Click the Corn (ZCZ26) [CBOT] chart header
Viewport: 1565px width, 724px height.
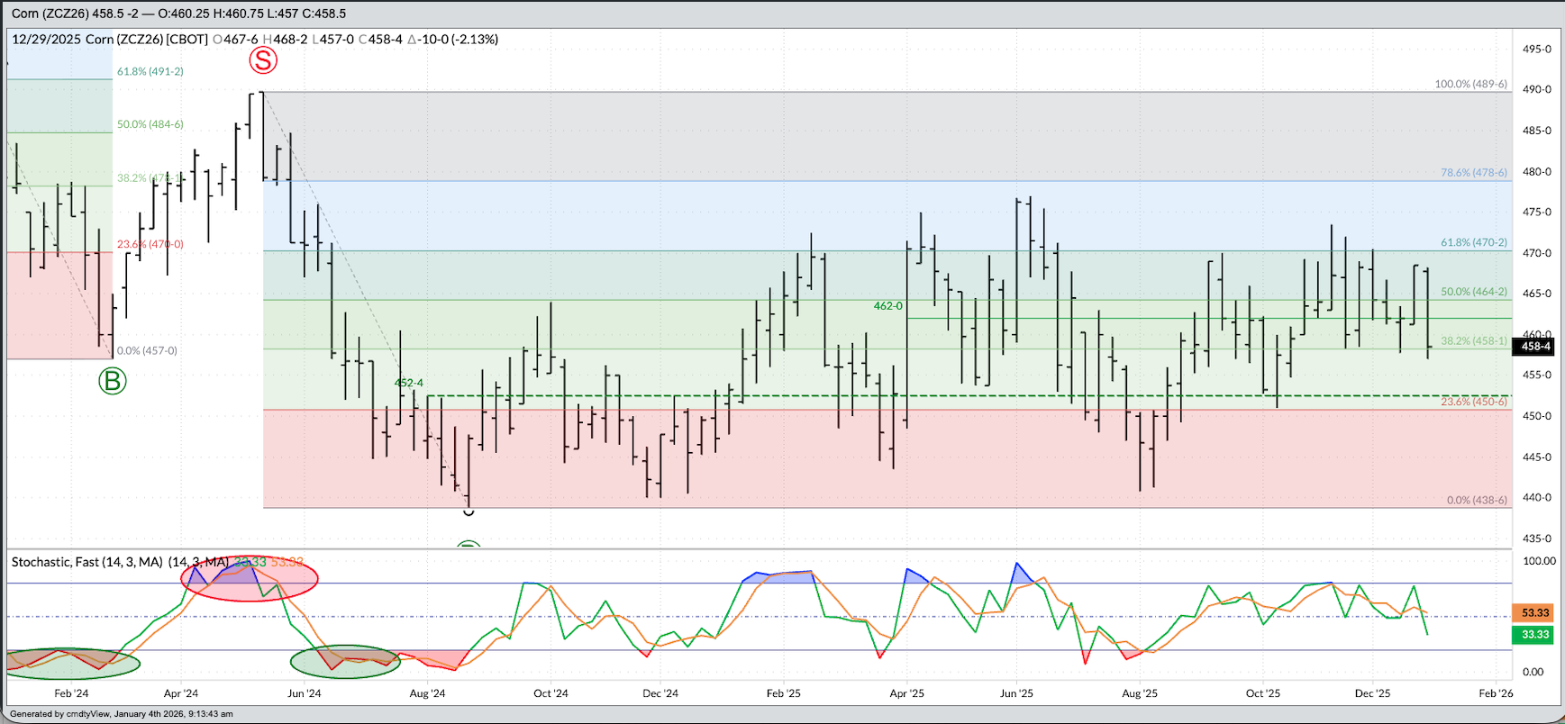[146, 40]
